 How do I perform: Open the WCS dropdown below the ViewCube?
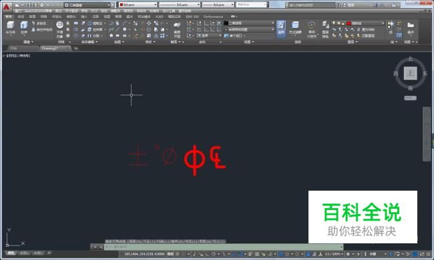tap(410, 98)
